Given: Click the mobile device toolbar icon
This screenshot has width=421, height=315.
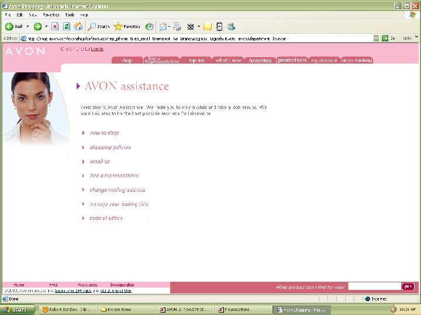Looking at the screenshot, I should point(219,26).
